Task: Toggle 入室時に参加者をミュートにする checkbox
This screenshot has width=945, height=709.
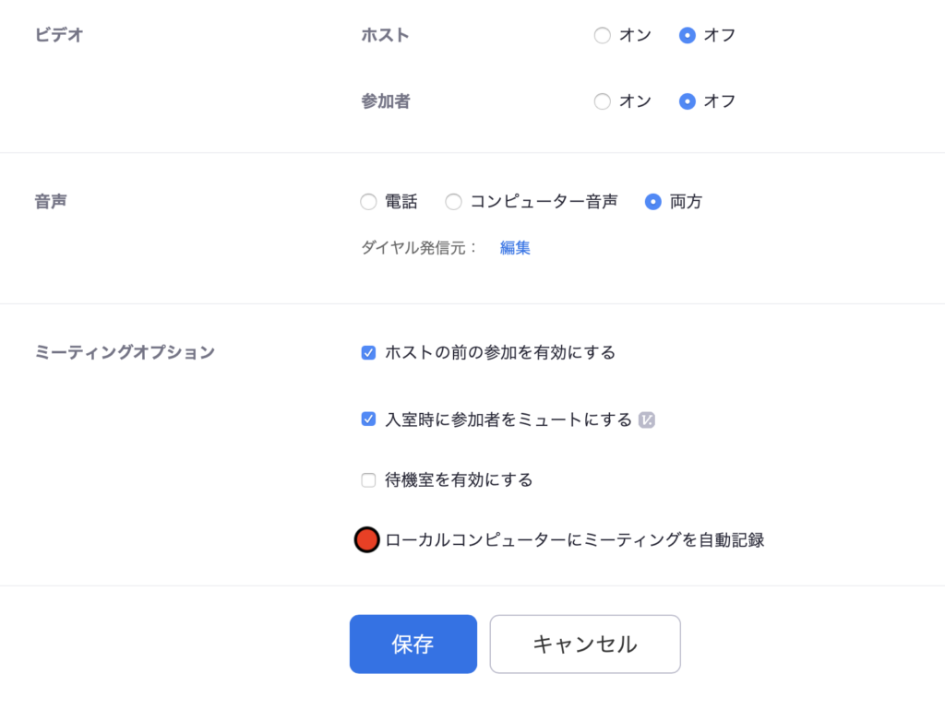Action: tap(368, 419)
